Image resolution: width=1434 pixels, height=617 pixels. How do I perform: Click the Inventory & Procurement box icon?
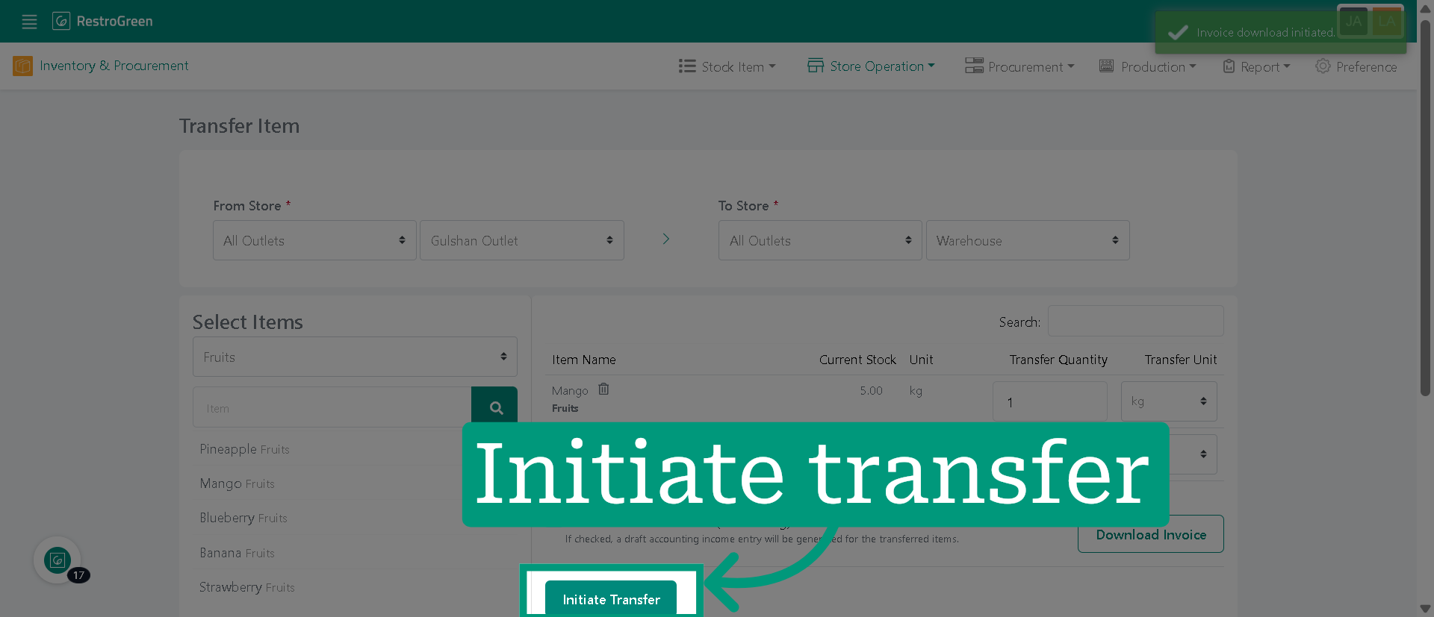(x=22, y=66)
